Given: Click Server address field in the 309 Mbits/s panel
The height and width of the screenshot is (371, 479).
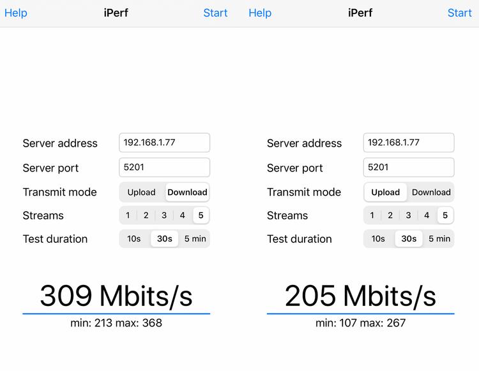Looking at the screenshot, I should click(x=164, y=143).
